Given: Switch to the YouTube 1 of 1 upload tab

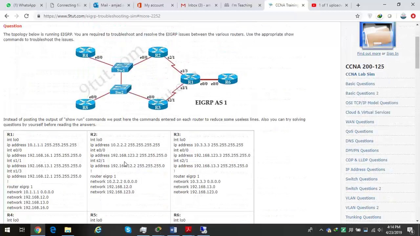Looking at the screenshot, I should (329, 5).
